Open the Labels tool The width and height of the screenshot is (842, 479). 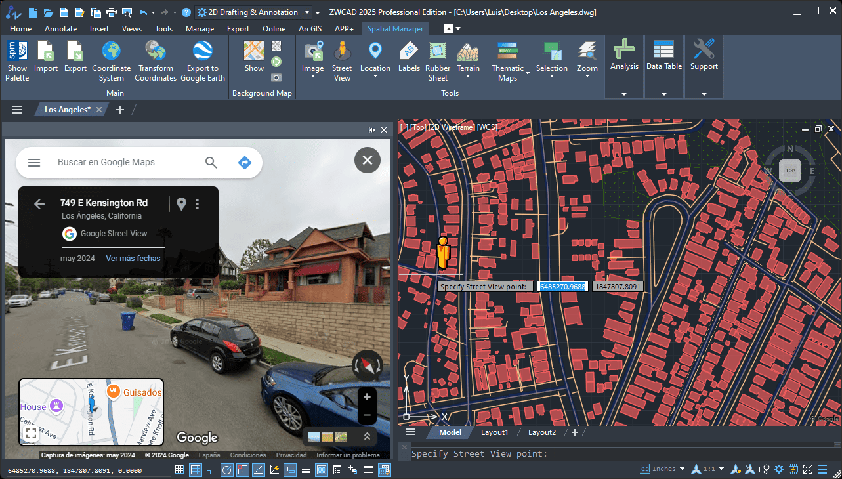pyautogui.click(x=409, y=57)
